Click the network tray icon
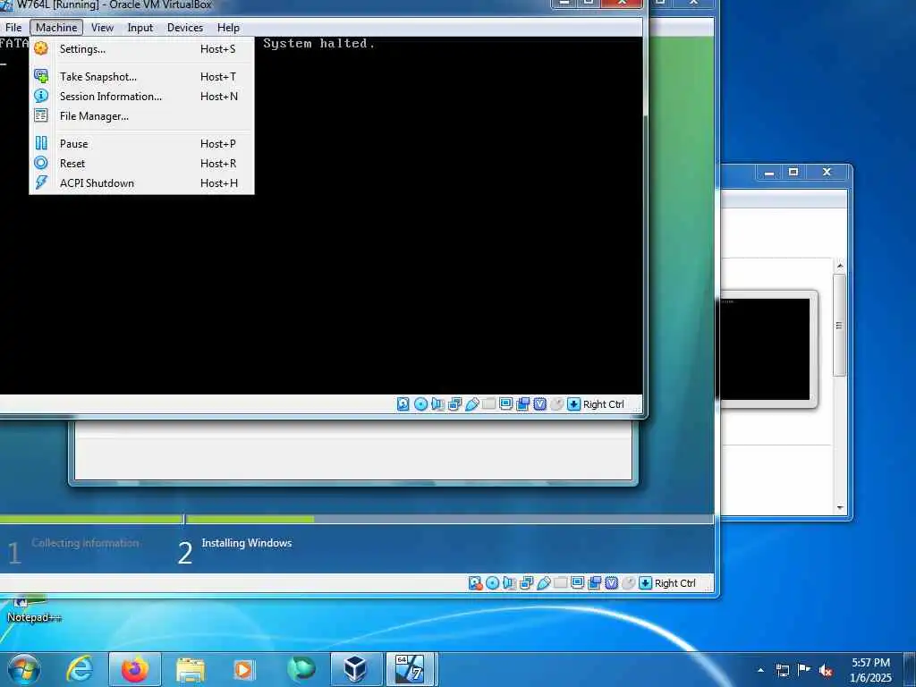The height and width of the screenshot is (687, 916). (x=783, y=670)
